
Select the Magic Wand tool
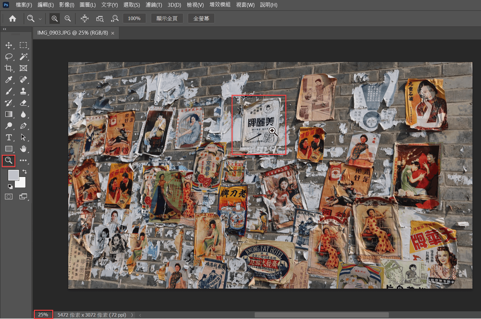(x=23, y=57)
